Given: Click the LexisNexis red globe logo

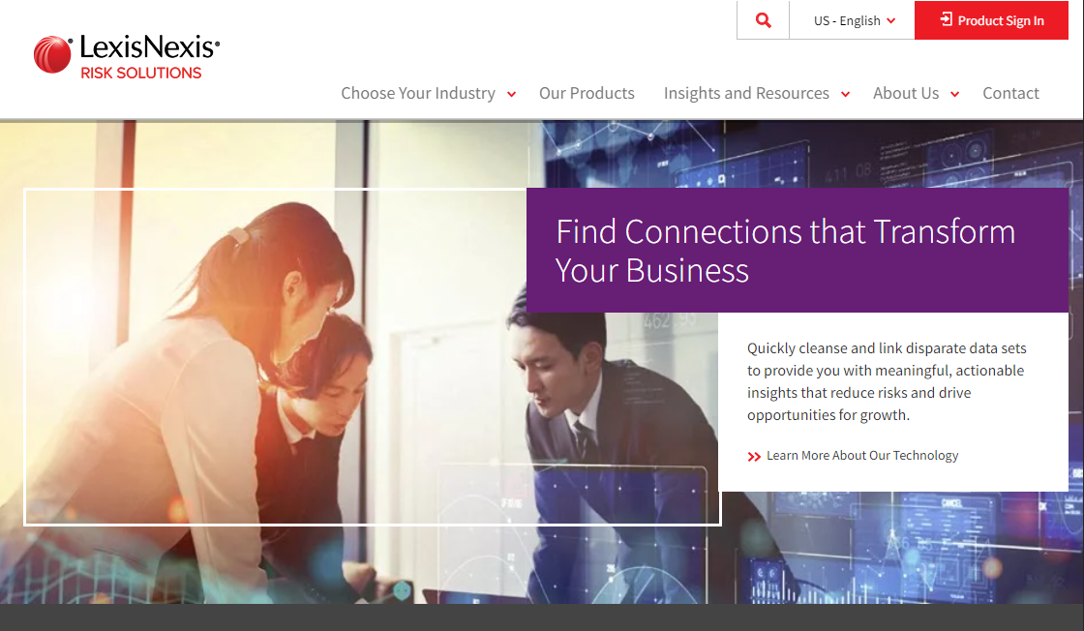Looking at the screenshot, I should pos(52,54).
